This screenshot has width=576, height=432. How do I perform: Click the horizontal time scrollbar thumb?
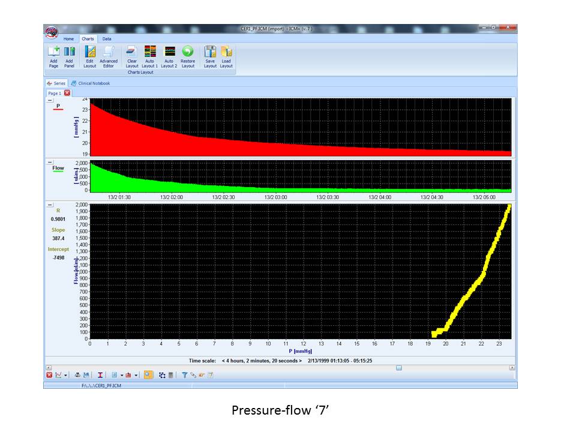coord(398,367)
